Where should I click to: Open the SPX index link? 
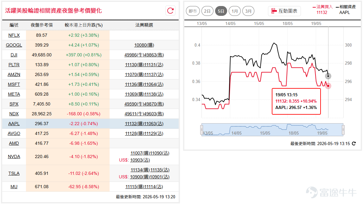pos(14,104)
